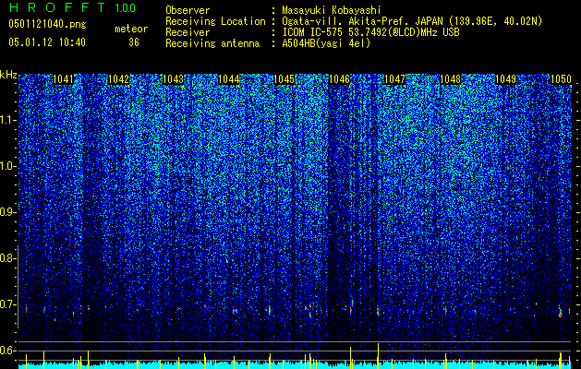Select the 1044 time marker
The height and width of the screenshot is (369, 581).
tap(229, 79)
